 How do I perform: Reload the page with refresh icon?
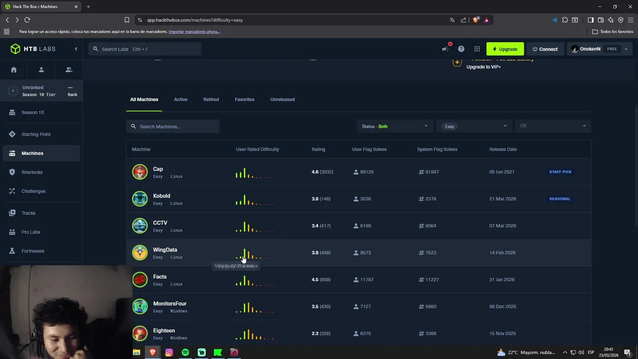(27, 20)
